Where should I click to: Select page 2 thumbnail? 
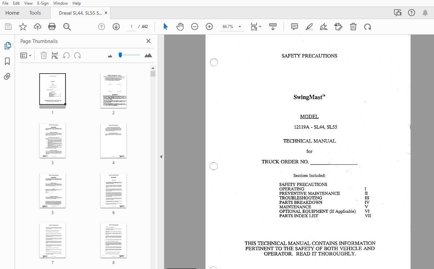(x=113, y=91)
